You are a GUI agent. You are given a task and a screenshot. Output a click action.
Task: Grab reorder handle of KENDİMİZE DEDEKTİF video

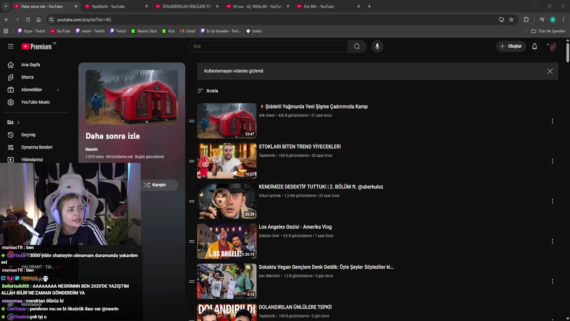[192, 201]
